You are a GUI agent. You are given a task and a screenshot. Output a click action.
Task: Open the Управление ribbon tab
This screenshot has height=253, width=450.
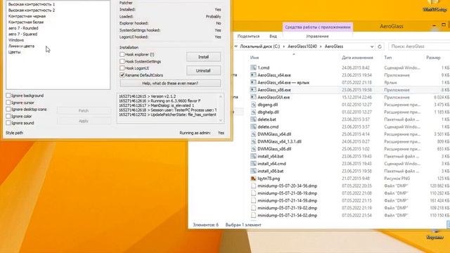317,36
